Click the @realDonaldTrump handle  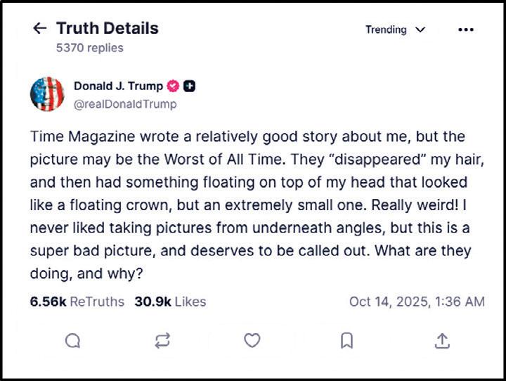pyautogui.click(x=125, y=104)
